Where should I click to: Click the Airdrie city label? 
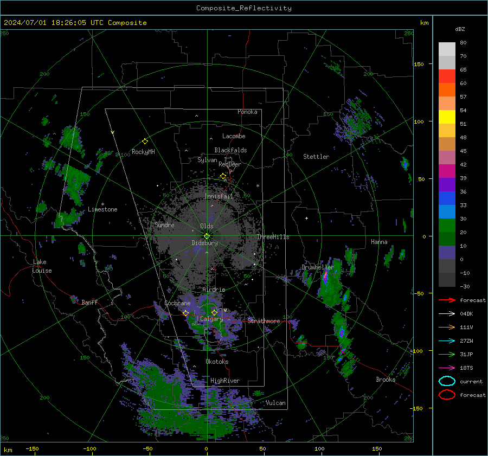pyautogui.click(x=214, y=290)
